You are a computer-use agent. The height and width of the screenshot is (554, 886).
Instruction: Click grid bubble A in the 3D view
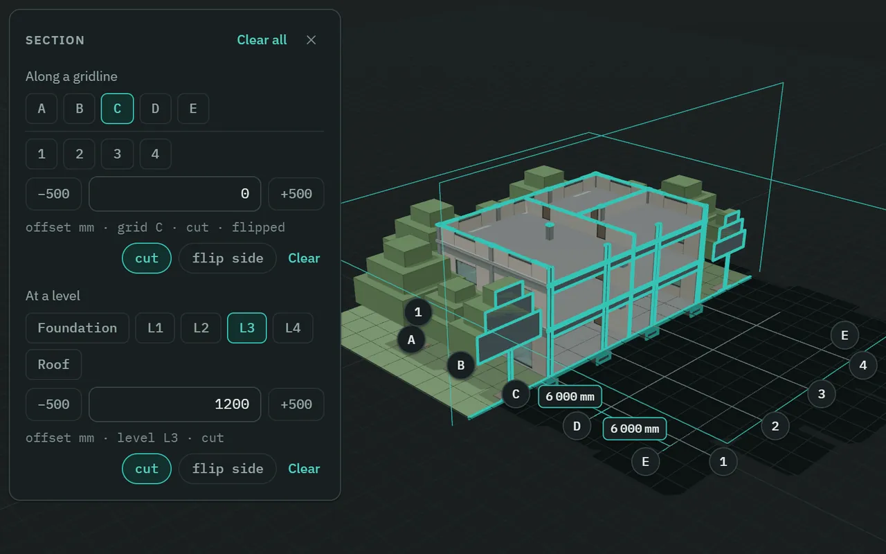coord(412,340)
